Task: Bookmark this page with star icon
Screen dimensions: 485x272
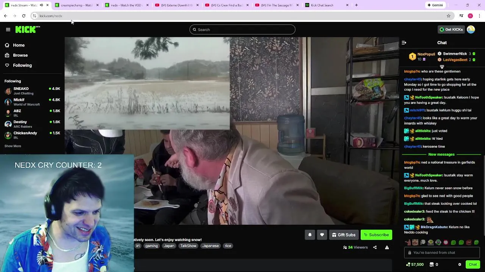Action: pyautogui.click(x=449, y=16)
